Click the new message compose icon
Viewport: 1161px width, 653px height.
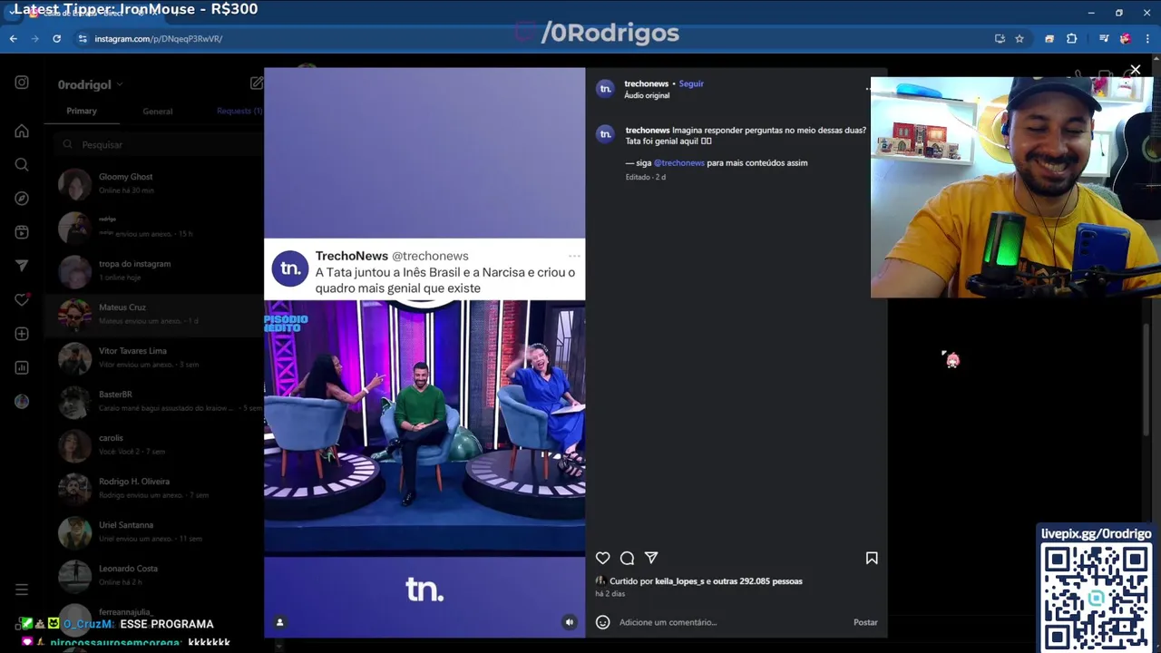click(x=257, y=83)
